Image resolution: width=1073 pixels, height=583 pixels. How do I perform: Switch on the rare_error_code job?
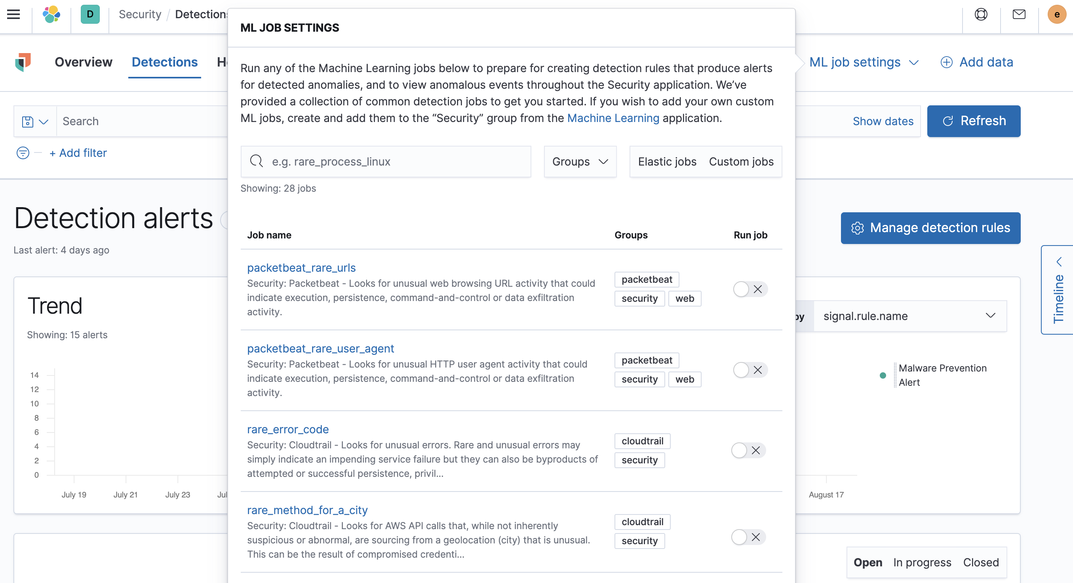748,450
